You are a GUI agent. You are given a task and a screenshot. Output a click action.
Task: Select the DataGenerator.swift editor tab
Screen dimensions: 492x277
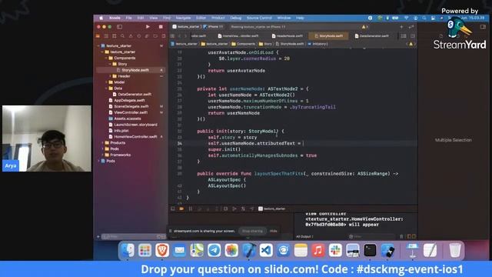pos(372,36)
